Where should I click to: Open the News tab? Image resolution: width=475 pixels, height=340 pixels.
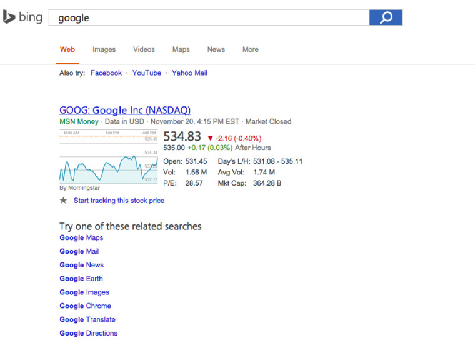(216, 49)
